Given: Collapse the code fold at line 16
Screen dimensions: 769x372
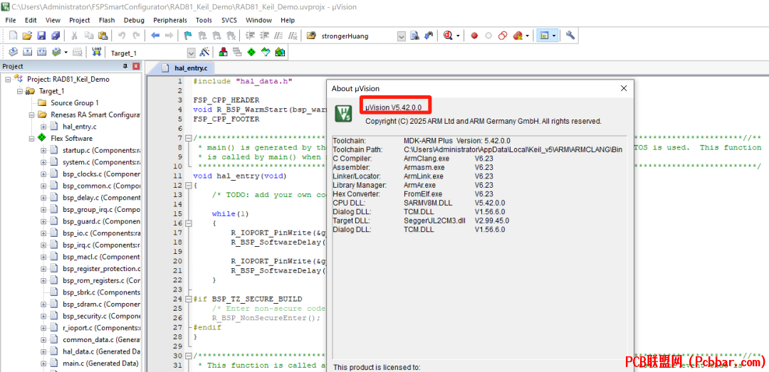Looking at the screenshot, I should (x=188, y=223).
